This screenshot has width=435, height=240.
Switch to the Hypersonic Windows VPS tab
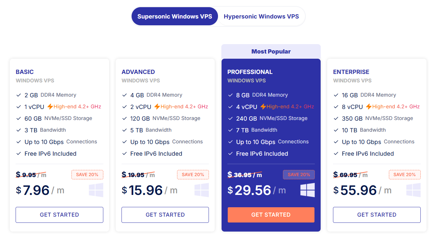tap(261, 16)
